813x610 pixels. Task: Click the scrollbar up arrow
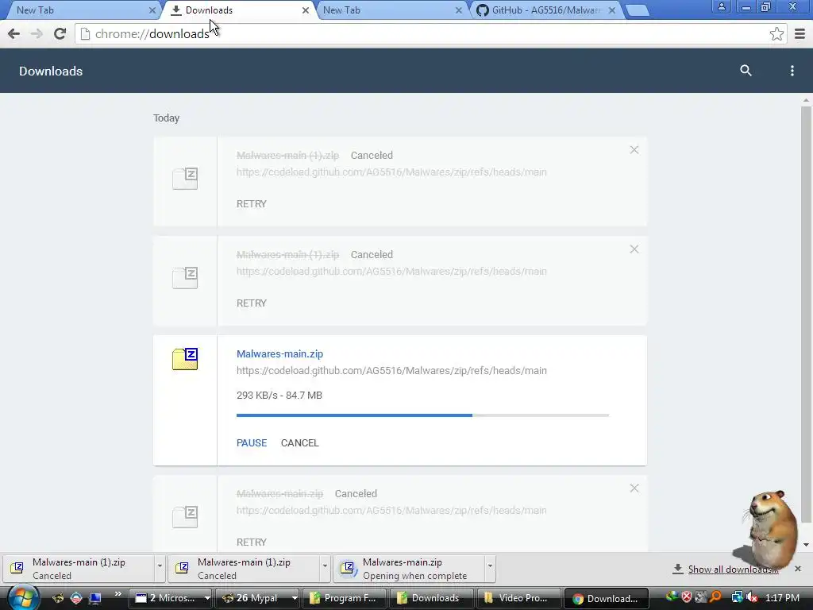pyautogui.click(x=806, y=100)
